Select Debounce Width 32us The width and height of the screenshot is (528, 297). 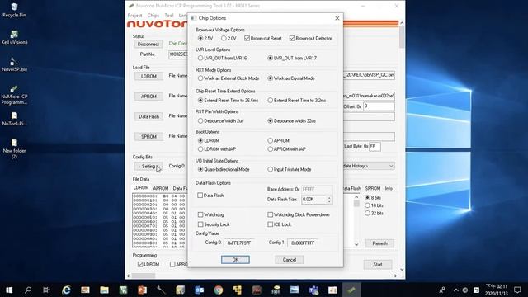point(292,120)
